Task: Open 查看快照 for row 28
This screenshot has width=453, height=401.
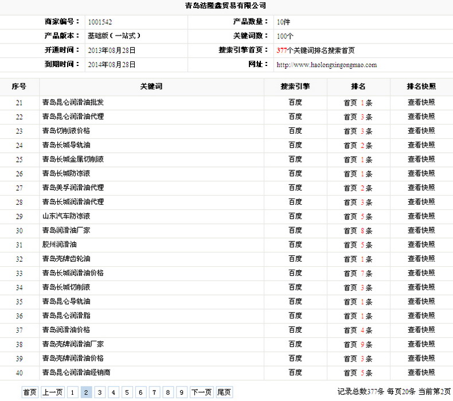Action: 421,202
